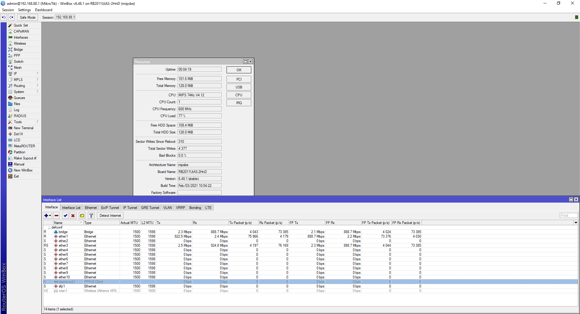
Task: Open PPP in the sidebar
Action: click(24, 56)
